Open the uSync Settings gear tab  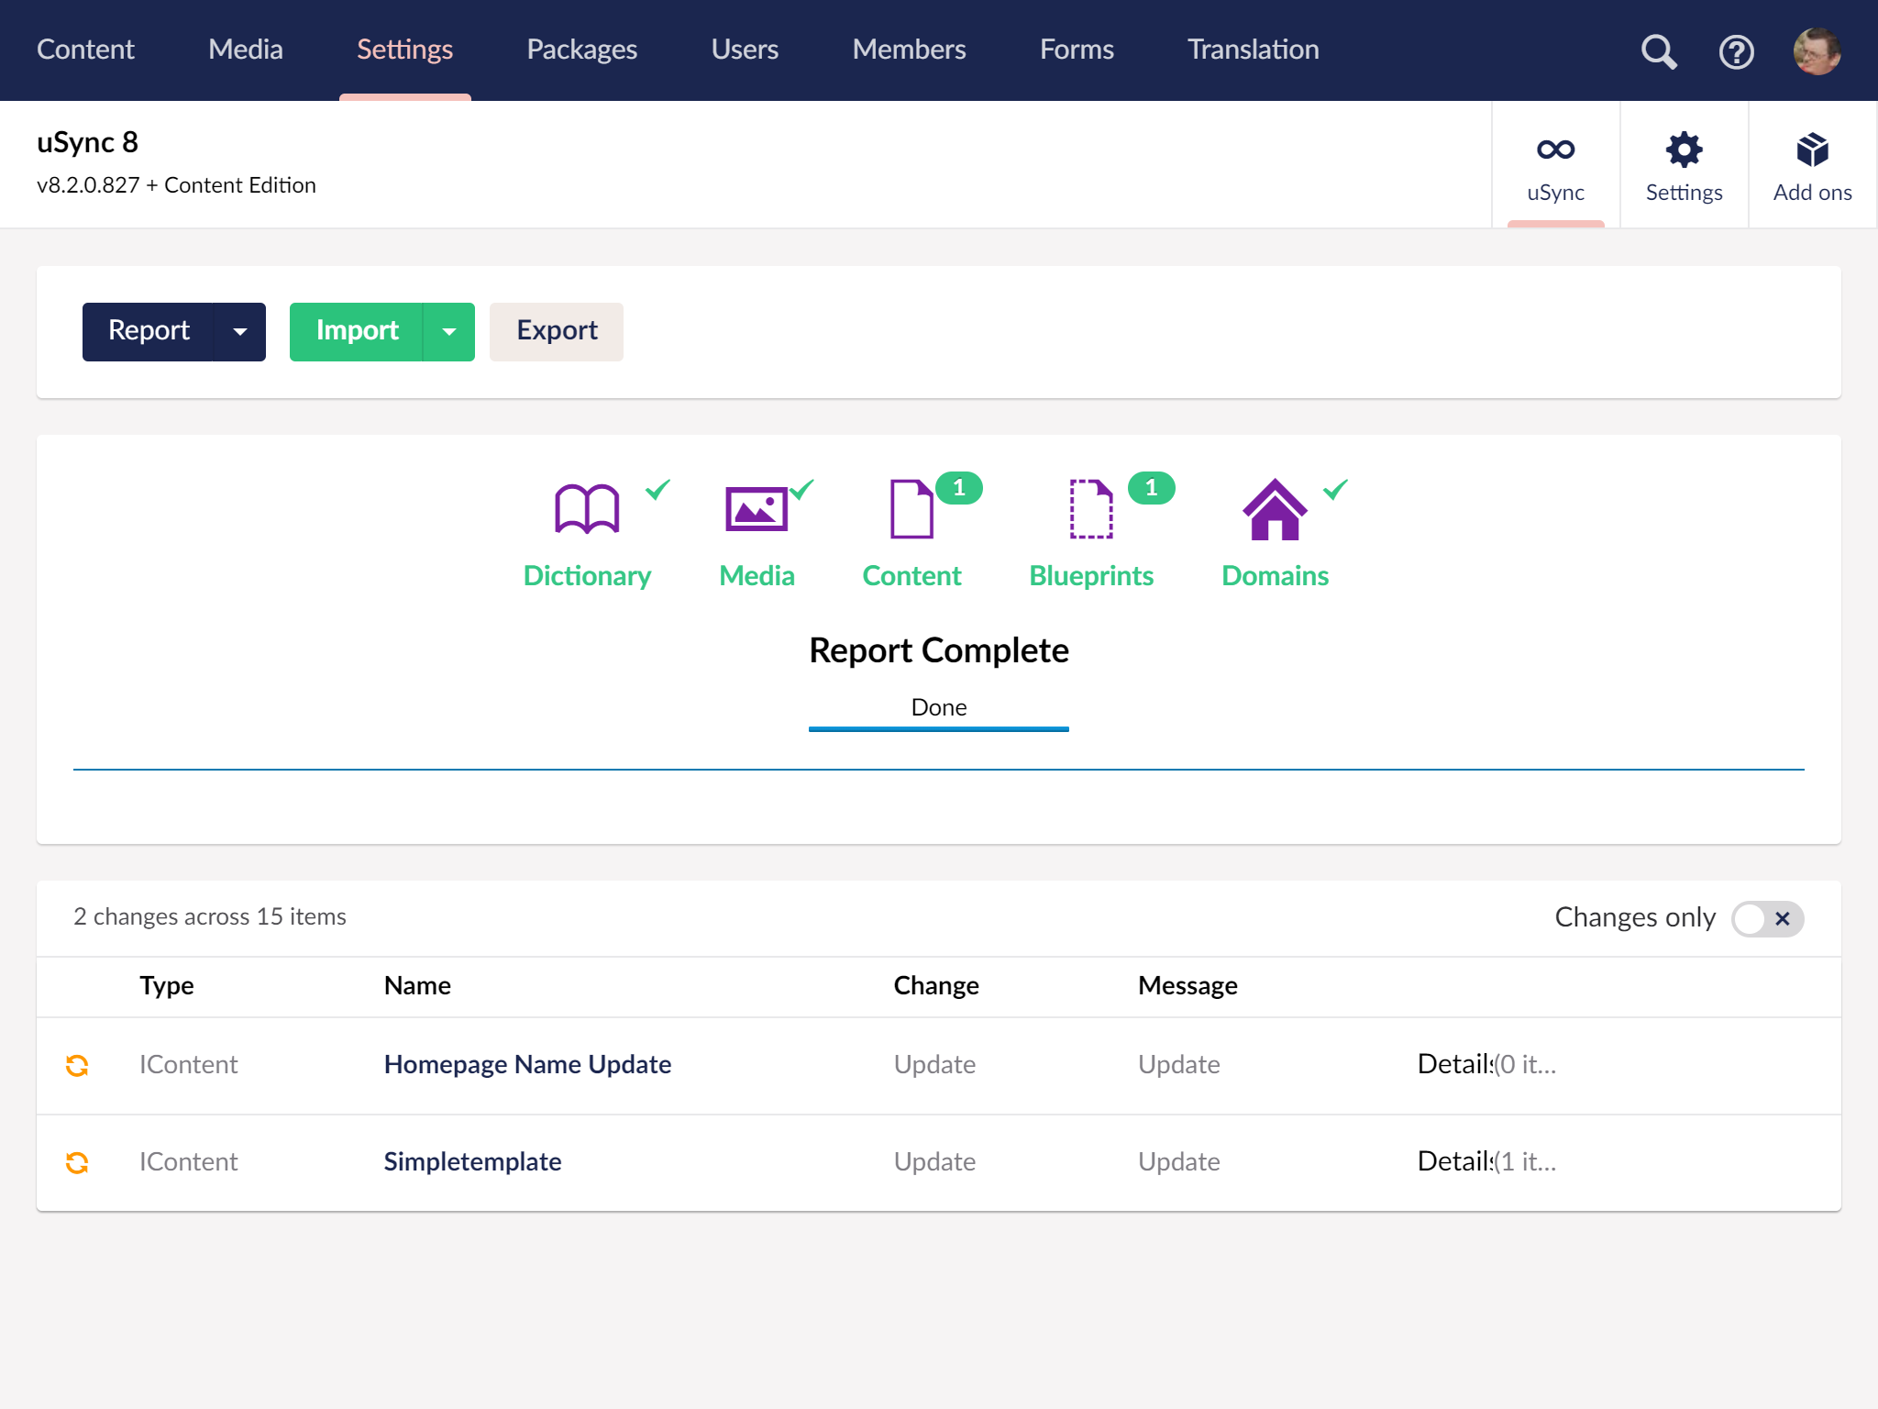tap(1684, 165)
